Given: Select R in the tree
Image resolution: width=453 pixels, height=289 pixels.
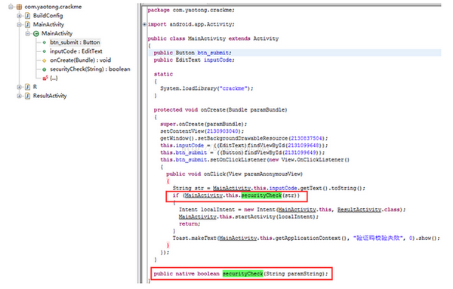Looking at the screenshot, I should click(x=35, y=87).
